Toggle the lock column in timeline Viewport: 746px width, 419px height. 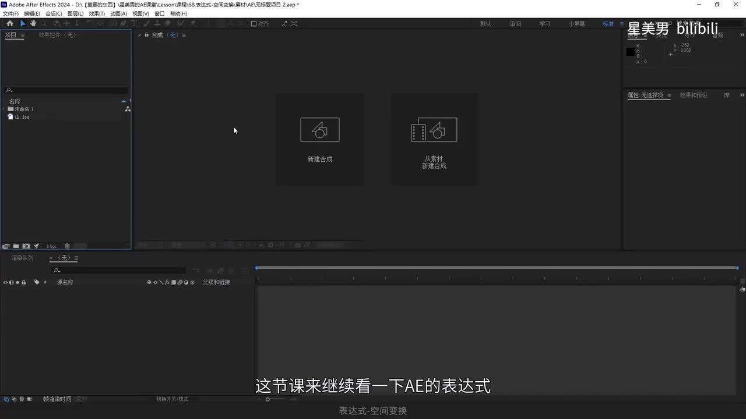click(23, 282)
